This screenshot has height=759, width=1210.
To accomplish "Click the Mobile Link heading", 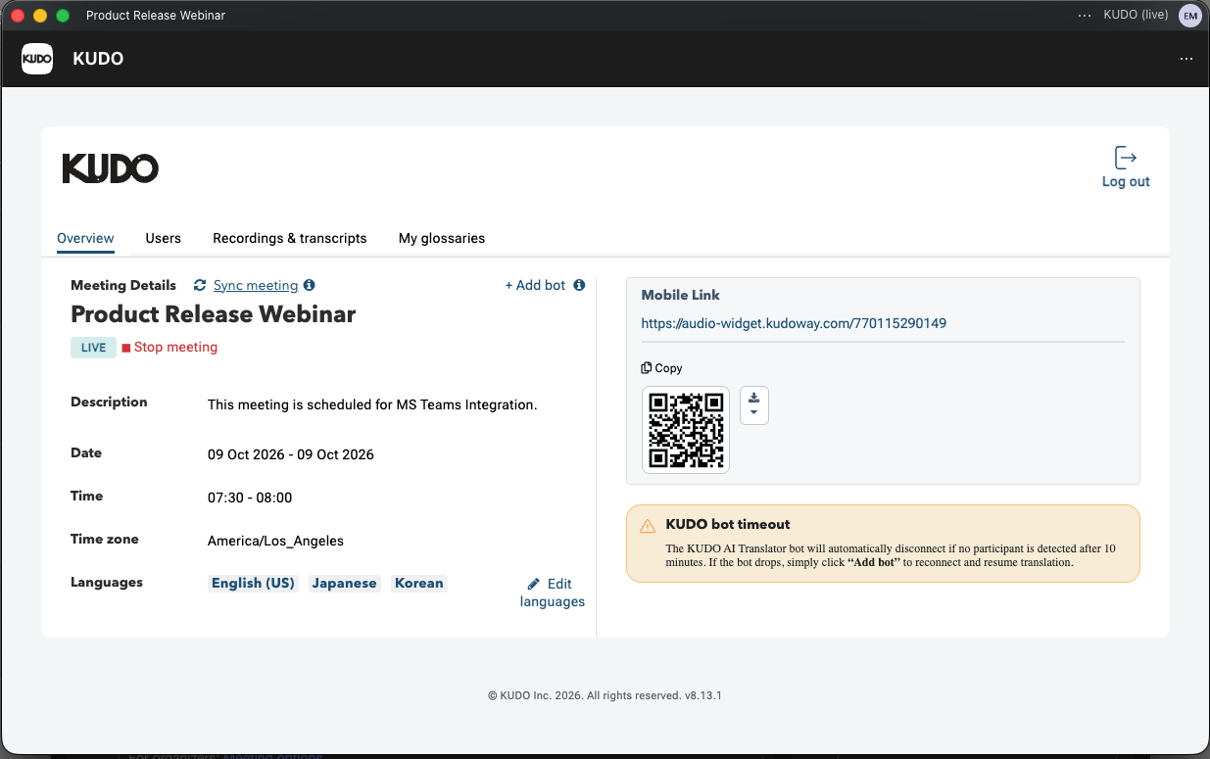I will tap(681, 295).
